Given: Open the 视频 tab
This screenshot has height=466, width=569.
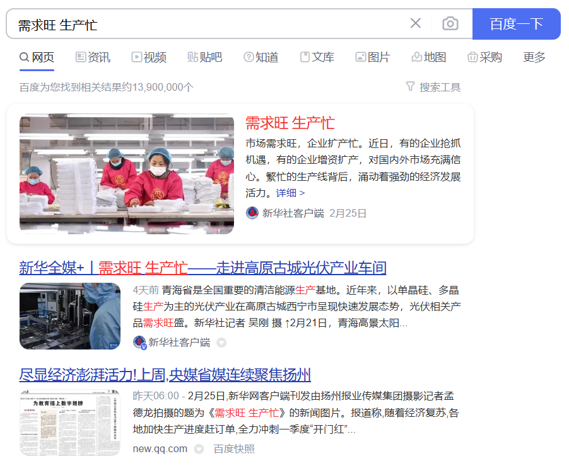Looking at the screenshot, I should coord(149,57).
